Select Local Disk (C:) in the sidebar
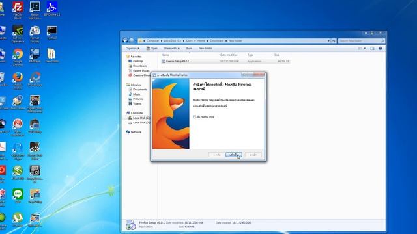The image size is (417, 234). 139,118
